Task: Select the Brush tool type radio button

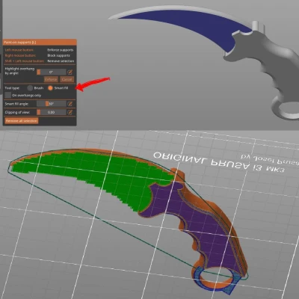Action: 30,88
